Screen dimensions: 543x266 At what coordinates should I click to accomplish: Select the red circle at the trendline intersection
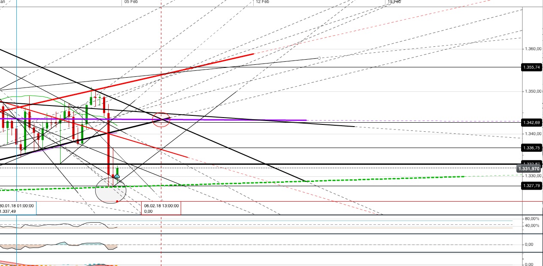(161, 119)
